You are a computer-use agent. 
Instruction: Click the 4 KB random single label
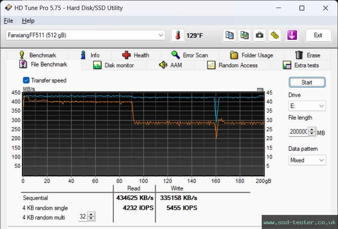(45, 208)
